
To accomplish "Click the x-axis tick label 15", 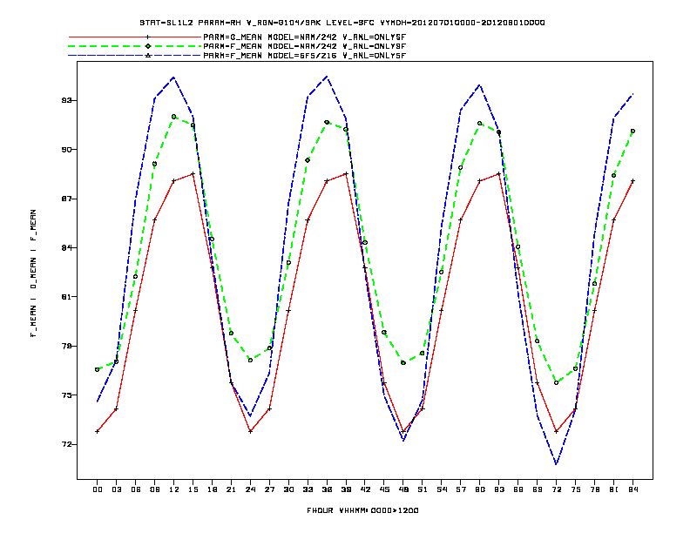I will [193, 489].
